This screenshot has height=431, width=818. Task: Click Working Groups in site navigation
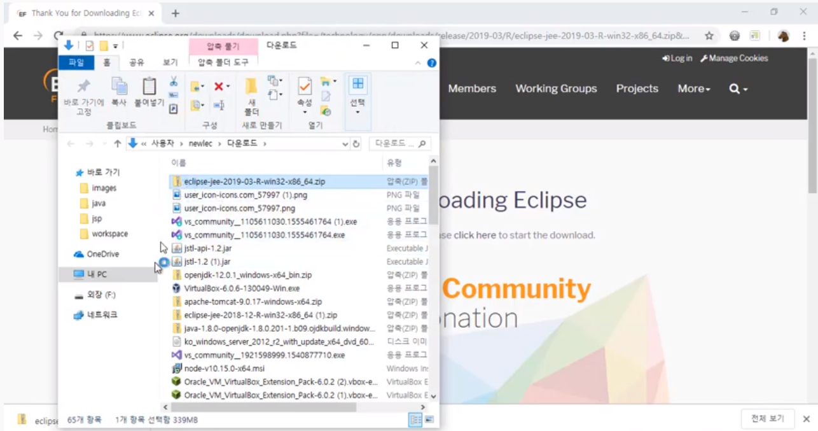point(556,88)
